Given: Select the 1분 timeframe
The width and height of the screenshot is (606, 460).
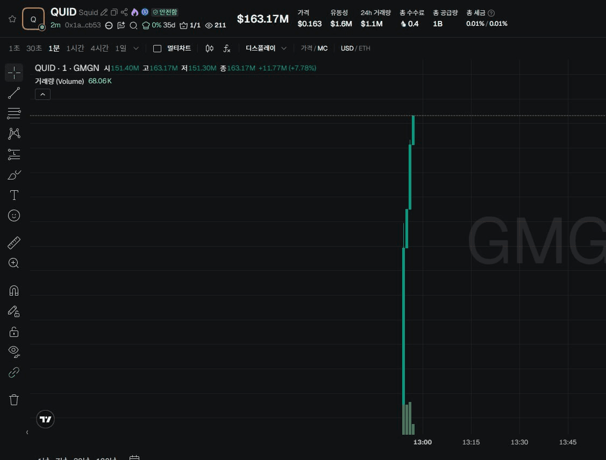Looking at the screenshot, I should (x=54, y=48).
